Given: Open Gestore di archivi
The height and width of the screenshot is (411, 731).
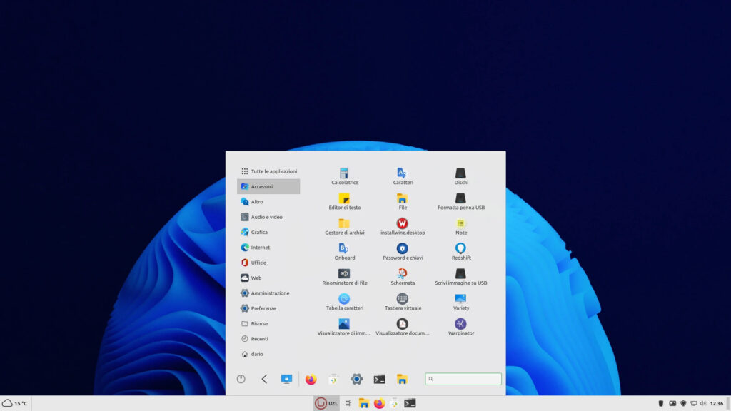Looking at the screenshot, I should [345, 227].
